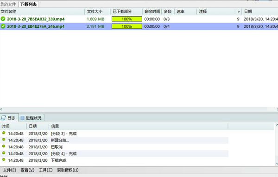Click arrow icon of 新建分段... log entry
Viewport: 278px width, 177px height.
click(3, 140)
